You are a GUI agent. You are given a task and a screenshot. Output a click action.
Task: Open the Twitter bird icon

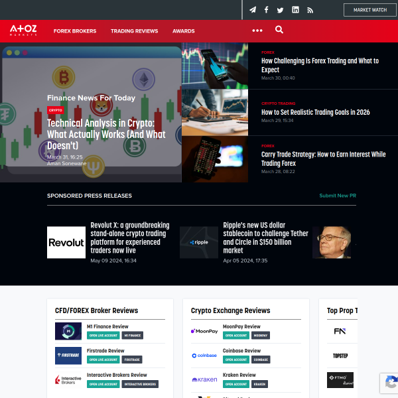(x=280, y=10)
